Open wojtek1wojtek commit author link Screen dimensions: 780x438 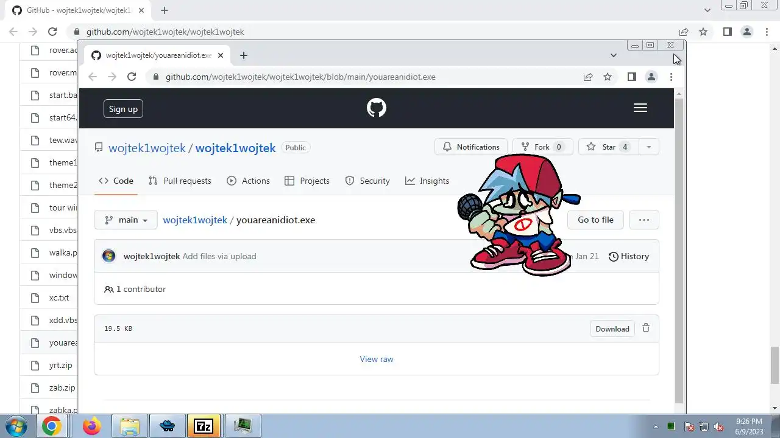[152, 256]
